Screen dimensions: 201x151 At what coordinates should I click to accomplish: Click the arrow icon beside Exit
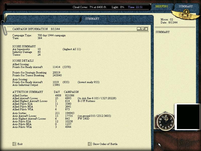[14, 144]
